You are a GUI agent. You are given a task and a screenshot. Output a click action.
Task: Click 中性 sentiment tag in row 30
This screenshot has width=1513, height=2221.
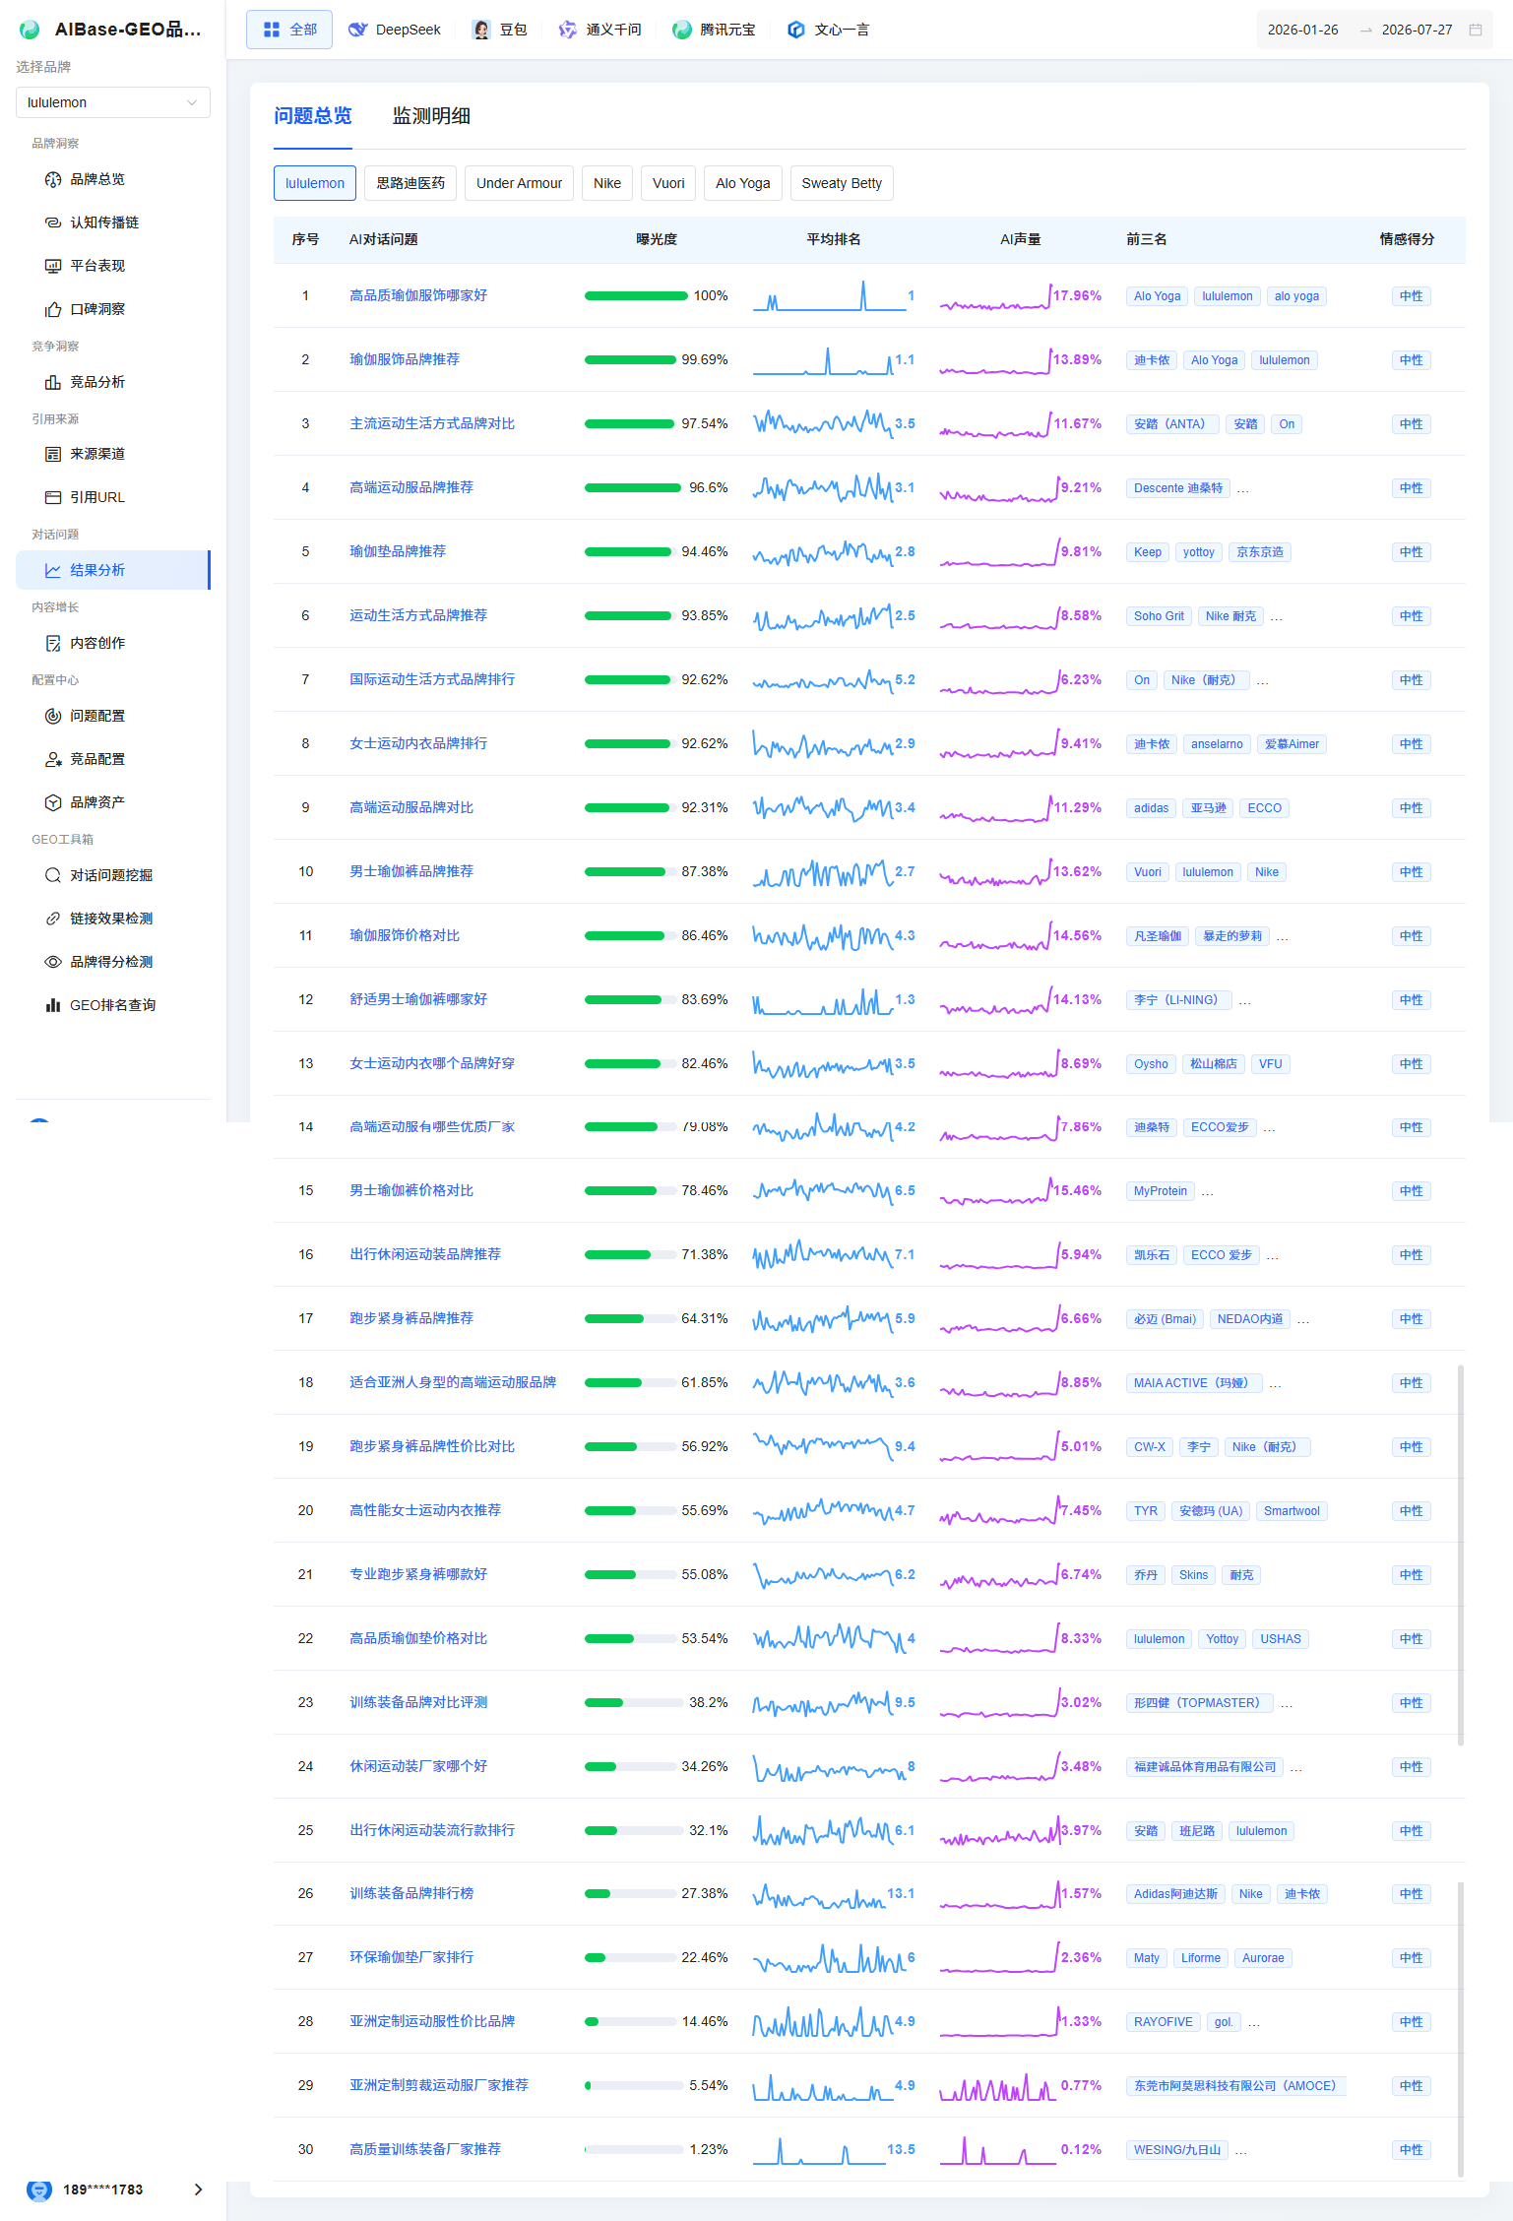[1411, 2150]
